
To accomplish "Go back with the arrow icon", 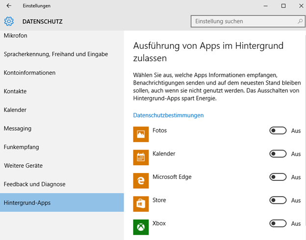I will click(x=9, y=6).
